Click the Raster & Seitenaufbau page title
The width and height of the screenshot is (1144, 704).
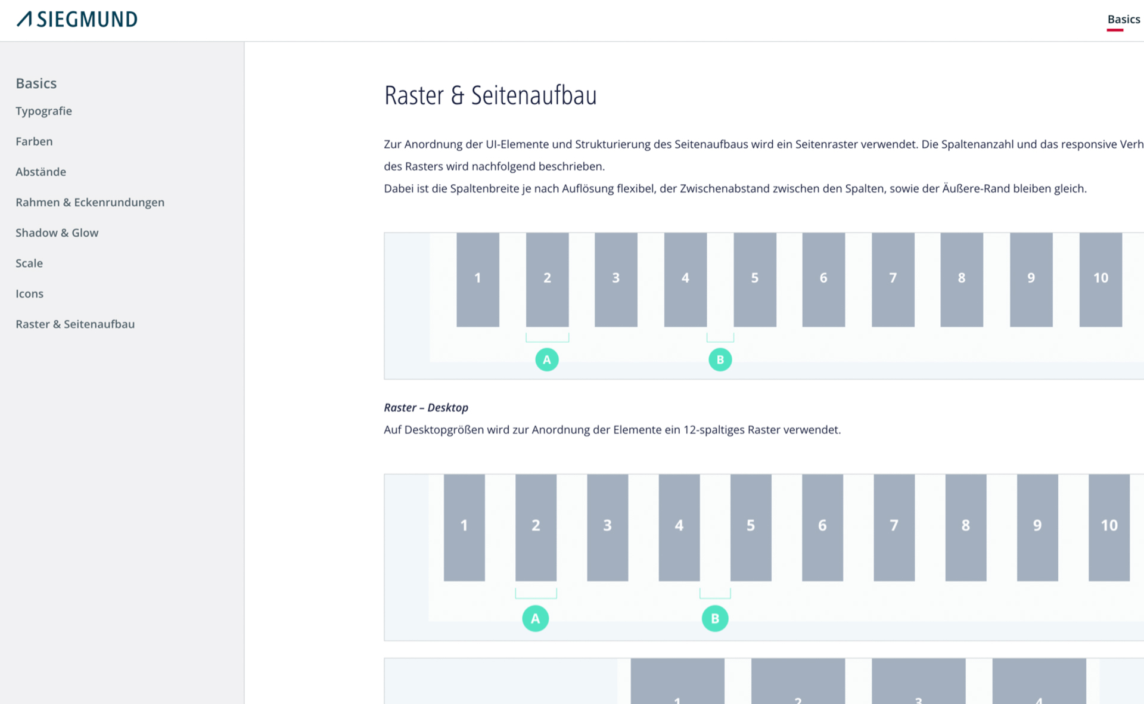(490, 95)
